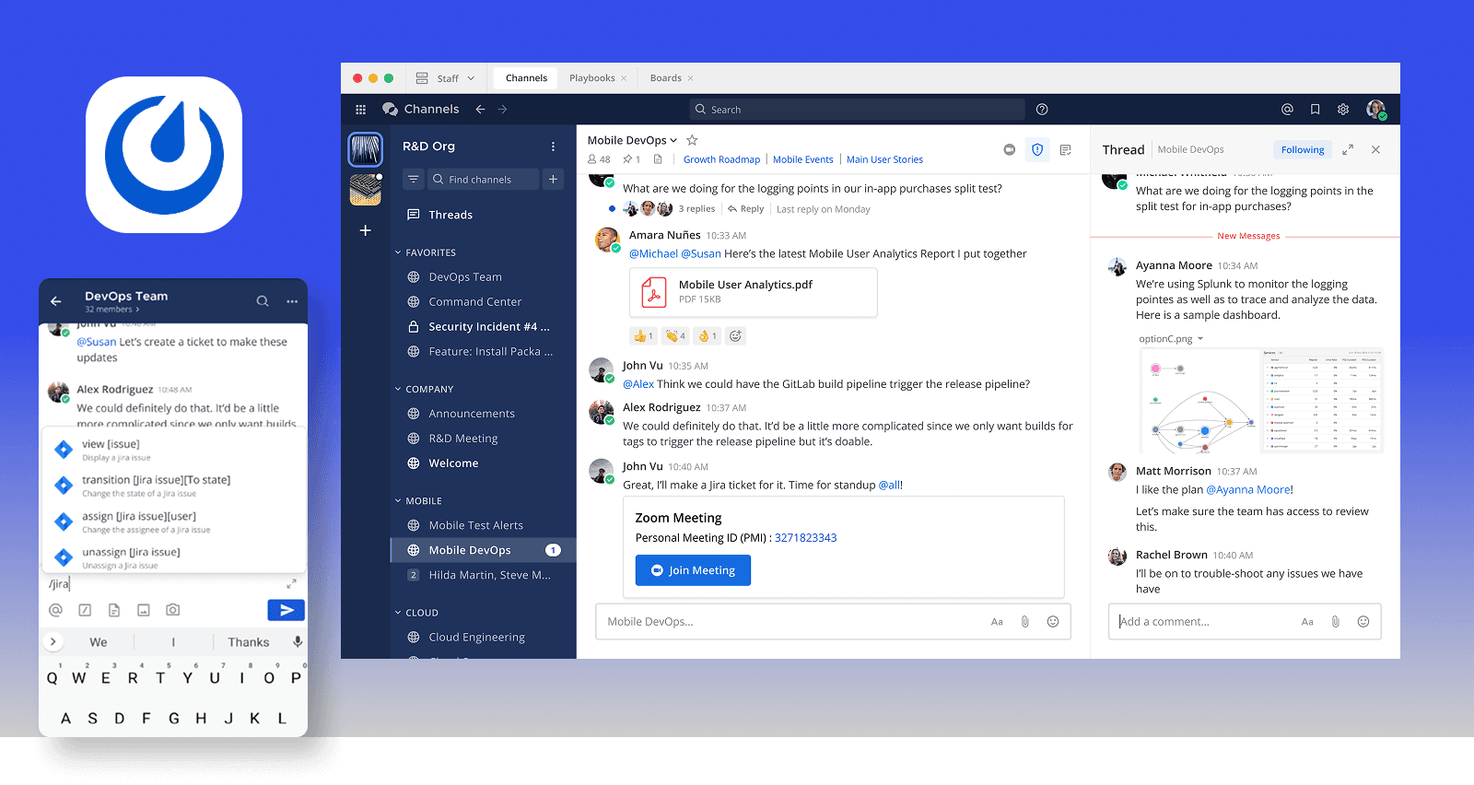
Task: Go back in the mobile app
Action: pyautogui.click(x=56, y=301)
